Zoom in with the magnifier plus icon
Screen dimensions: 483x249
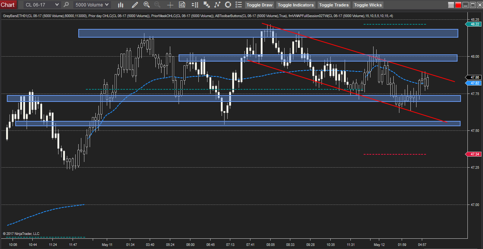pos(147,5)
